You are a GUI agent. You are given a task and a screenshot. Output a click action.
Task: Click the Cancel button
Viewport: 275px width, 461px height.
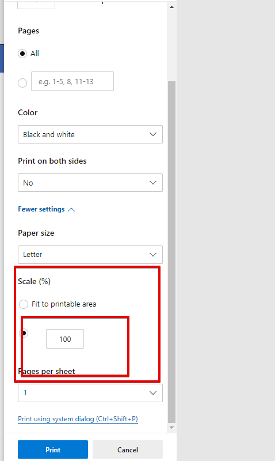click(x=128, y=449)
